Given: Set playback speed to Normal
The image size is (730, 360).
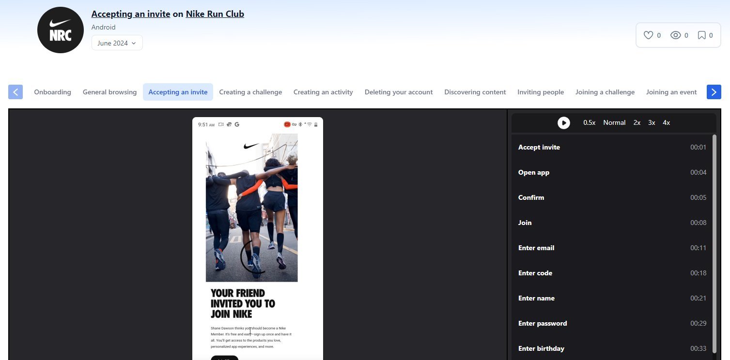Looking at the screenshot, I should [614, 123].
